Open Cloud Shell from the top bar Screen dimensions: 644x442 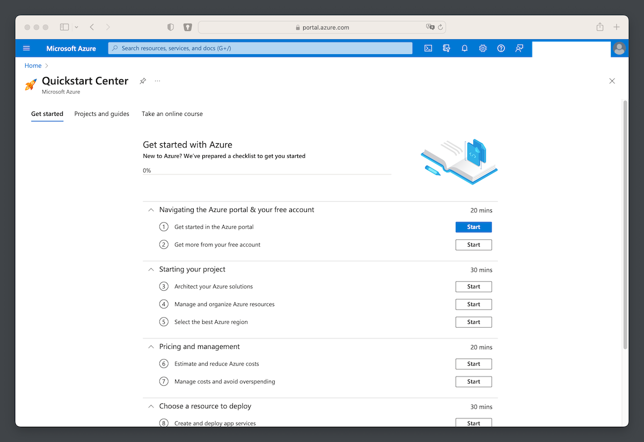[x=428, y=48]
